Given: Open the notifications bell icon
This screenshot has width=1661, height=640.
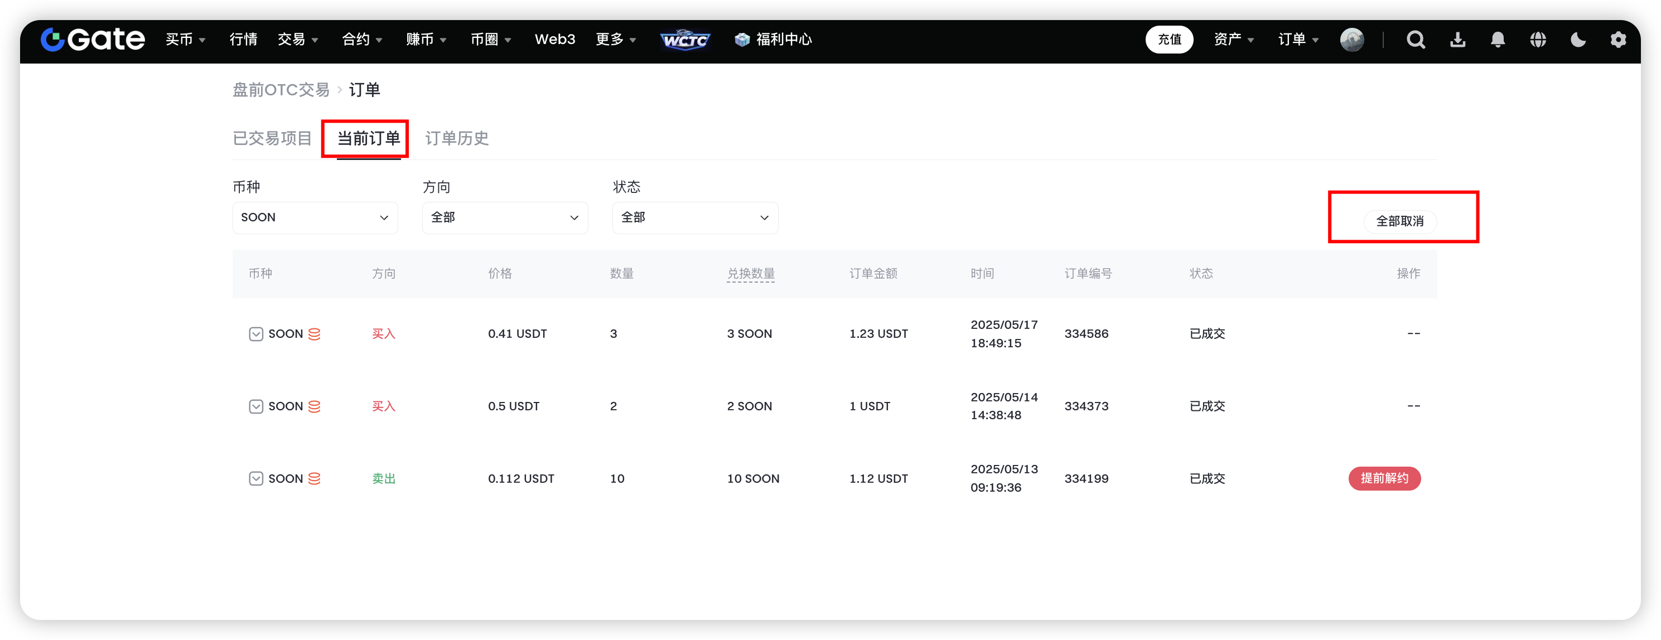Looking at the screenshot, I should (x=1497, y=40).
